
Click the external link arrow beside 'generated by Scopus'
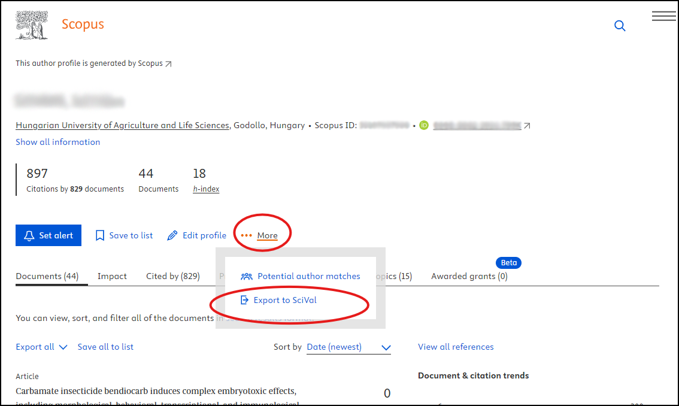pos(168,63)
